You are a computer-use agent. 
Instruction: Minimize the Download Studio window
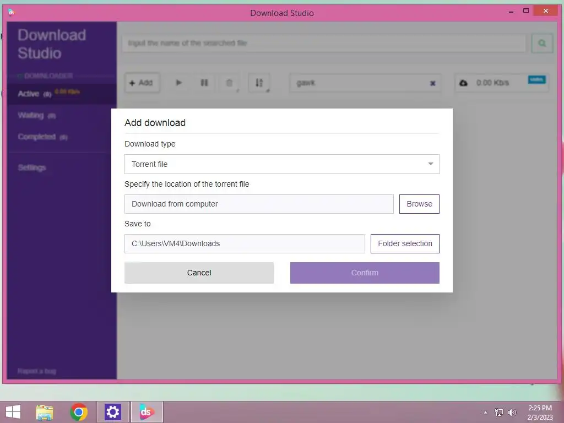(511, 12)
